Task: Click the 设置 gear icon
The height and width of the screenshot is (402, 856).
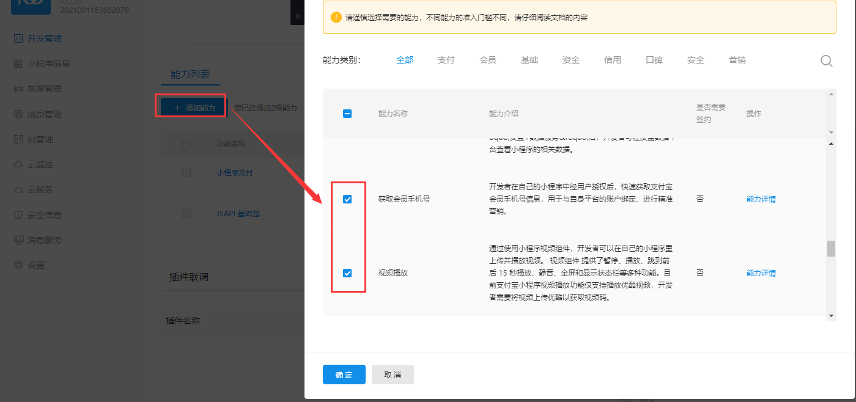Action: [x=18, y=265]
